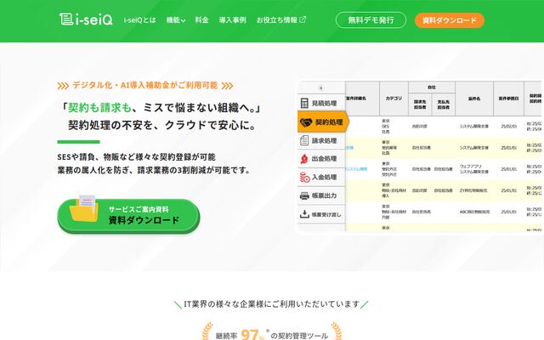The width and height of the screenshot is (544, 340).
Task: Click the calculator icon for 見積処理
Action: pos(304,104)
